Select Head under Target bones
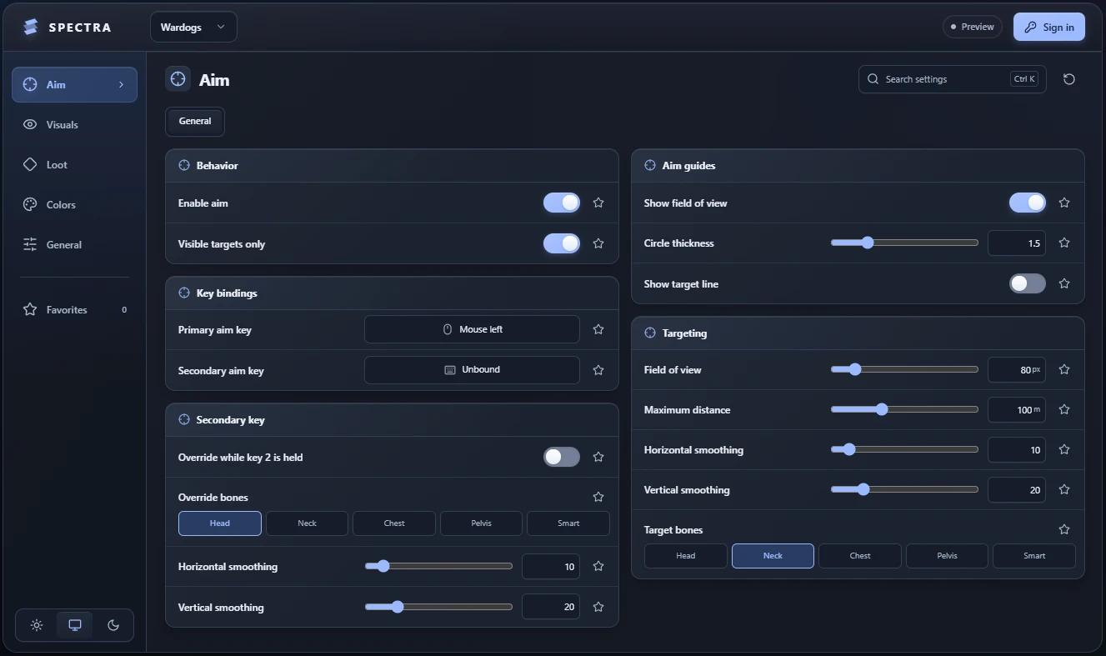 click(686, 556)
